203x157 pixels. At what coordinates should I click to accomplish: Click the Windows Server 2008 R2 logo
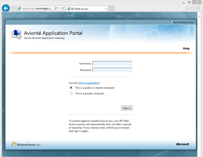27,144
